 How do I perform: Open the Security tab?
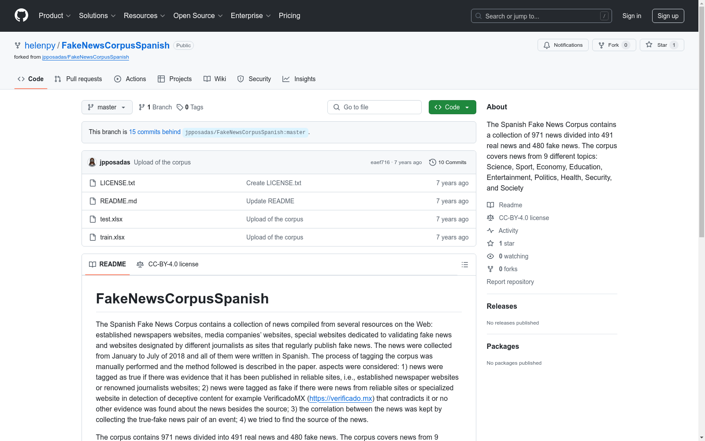[254, 79]
